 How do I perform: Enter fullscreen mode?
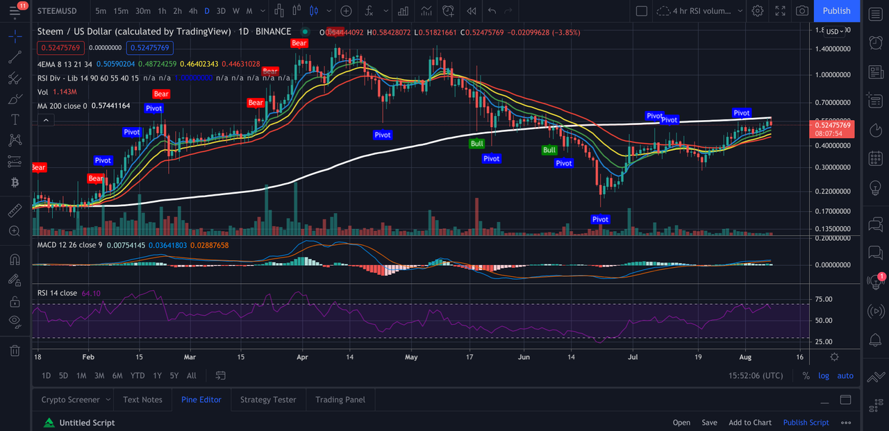[780, 10]
